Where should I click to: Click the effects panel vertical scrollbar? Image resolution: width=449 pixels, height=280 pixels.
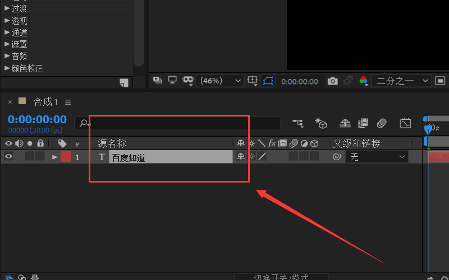pos(139,33)
